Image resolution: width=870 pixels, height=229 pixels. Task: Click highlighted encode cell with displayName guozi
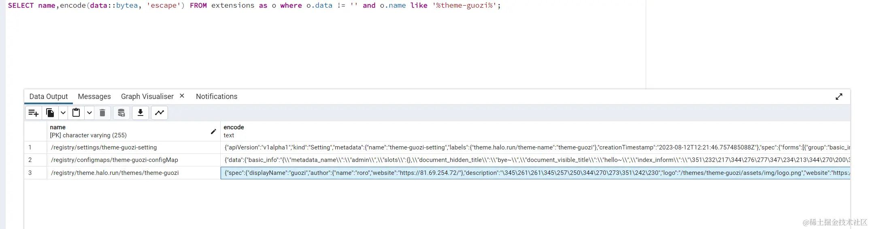535,173
